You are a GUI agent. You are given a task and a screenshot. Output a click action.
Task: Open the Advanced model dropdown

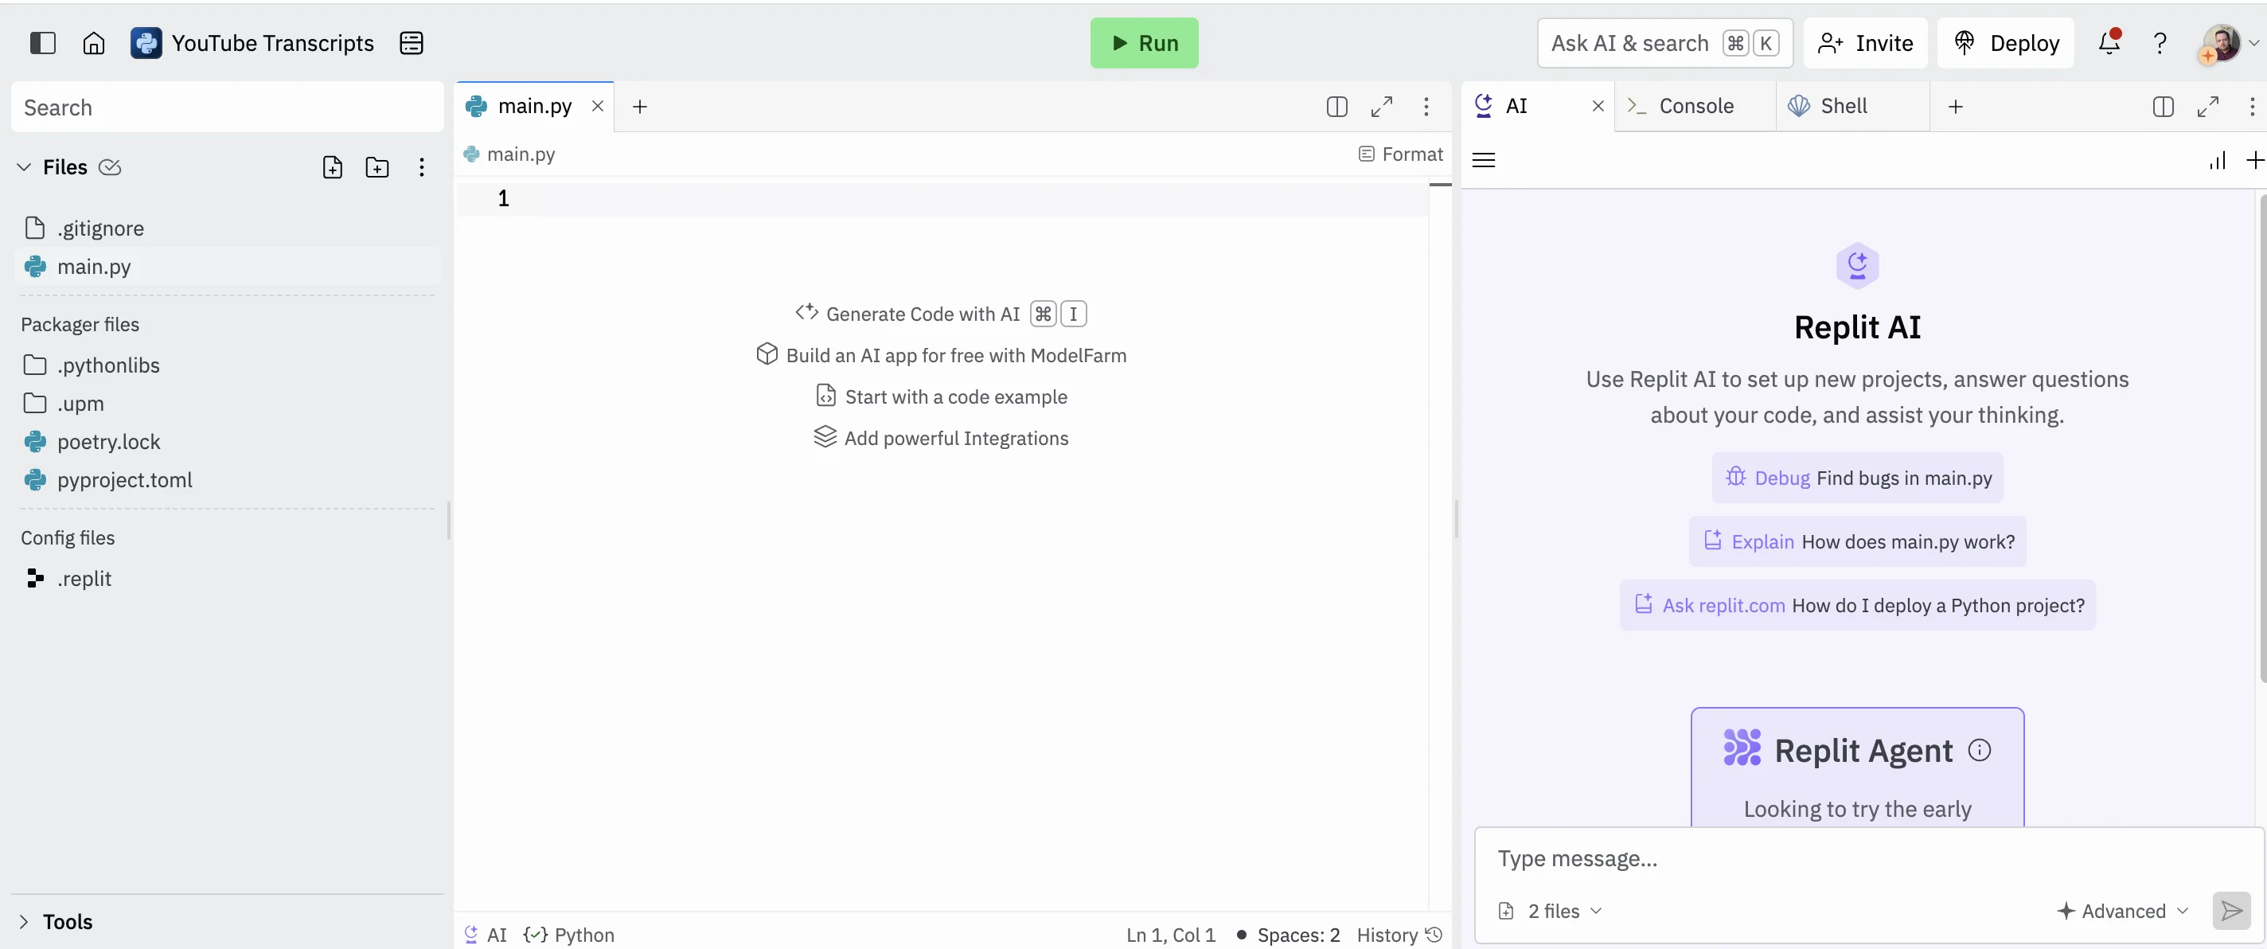tap(2122, 910)
